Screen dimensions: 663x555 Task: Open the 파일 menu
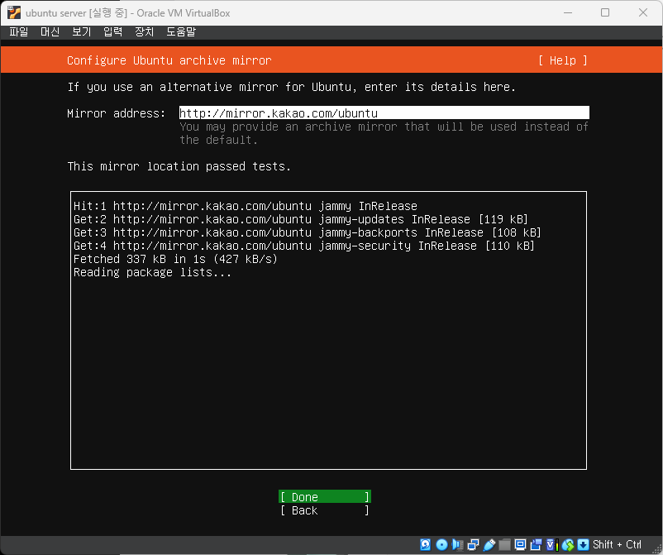pyautogui.click(x=19, y=31)
